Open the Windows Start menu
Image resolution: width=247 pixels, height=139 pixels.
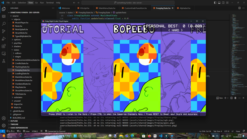(75, 136)
